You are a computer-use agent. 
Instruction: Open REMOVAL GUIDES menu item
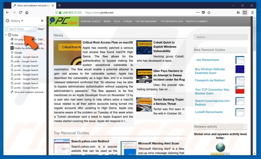tap(91, 21)
